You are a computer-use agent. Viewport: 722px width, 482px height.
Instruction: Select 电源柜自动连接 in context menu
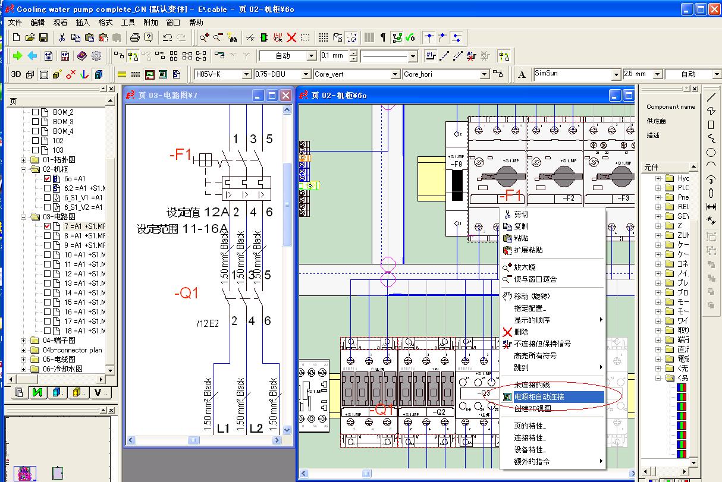click(552, 396)
